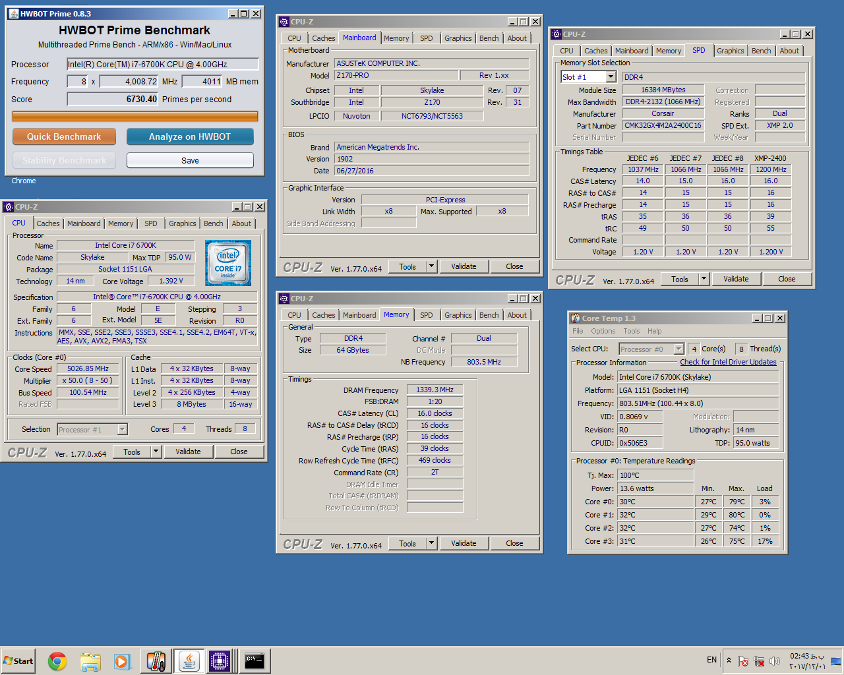Select the 13.6 watts Power reading
This screenshot has height=675, width=844.
click(x=655, y=488)
